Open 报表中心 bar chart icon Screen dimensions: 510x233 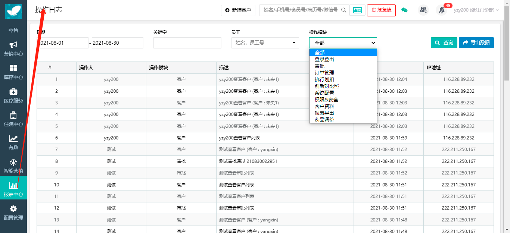(13, 185)
